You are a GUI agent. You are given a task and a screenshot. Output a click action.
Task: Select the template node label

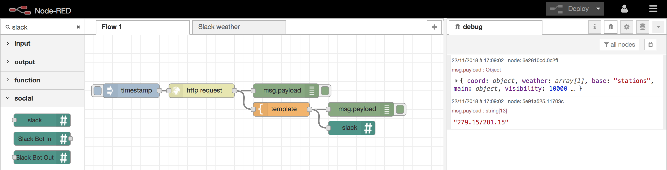point(284,109)
